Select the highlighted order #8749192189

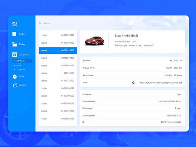tap(58, 51)
